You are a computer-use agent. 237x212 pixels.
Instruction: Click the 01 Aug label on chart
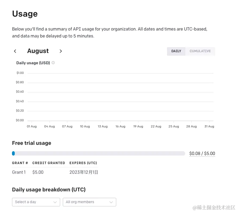32,126
